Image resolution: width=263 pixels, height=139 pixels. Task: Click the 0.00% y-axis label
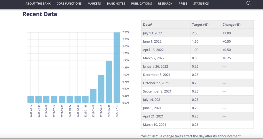point(126,103)
